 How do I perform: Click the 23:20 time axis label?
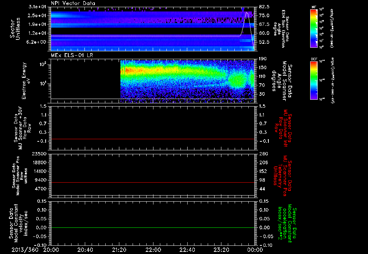click(x=221, y=250)
